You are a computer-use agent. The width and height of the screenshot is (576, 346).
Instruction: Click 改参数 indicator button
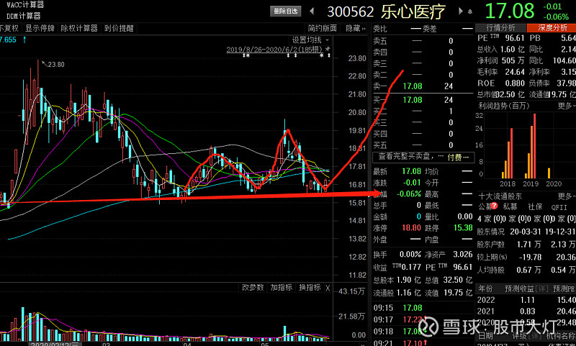click(253, 287)
